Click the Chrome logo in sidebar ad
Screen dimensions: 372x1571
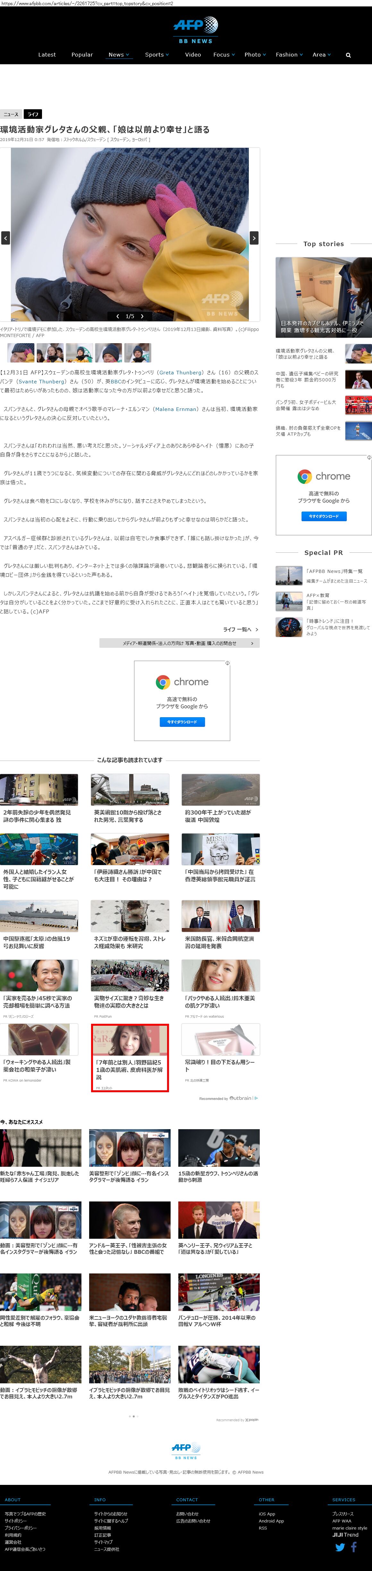click(304, 476)
